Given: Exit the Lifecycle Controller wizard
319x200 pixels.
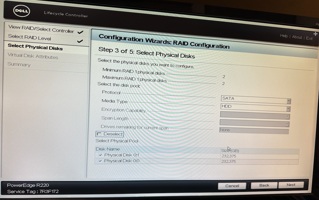Looking at the screenshot, I should [x=309, y=38].
